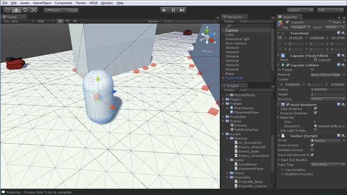Screen dimensions: 347x195
Task: Open the Gizmos dropdown in Scene view
Action: 154,21
